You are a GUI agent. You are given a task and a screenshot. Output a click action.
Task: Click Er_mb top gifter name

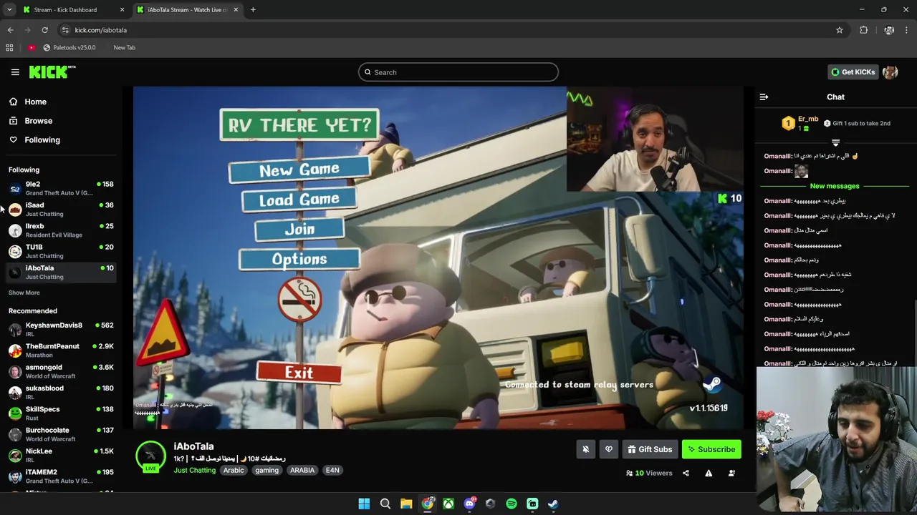coord(808,119)
